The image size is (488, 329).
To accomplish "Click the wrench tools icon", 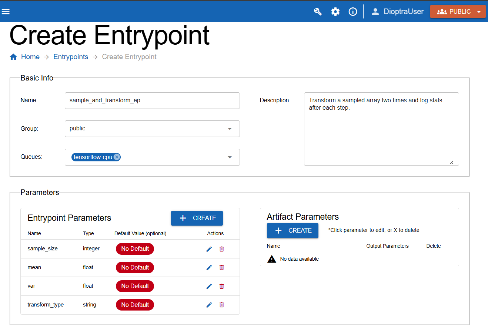I will (x=318, y=12).
